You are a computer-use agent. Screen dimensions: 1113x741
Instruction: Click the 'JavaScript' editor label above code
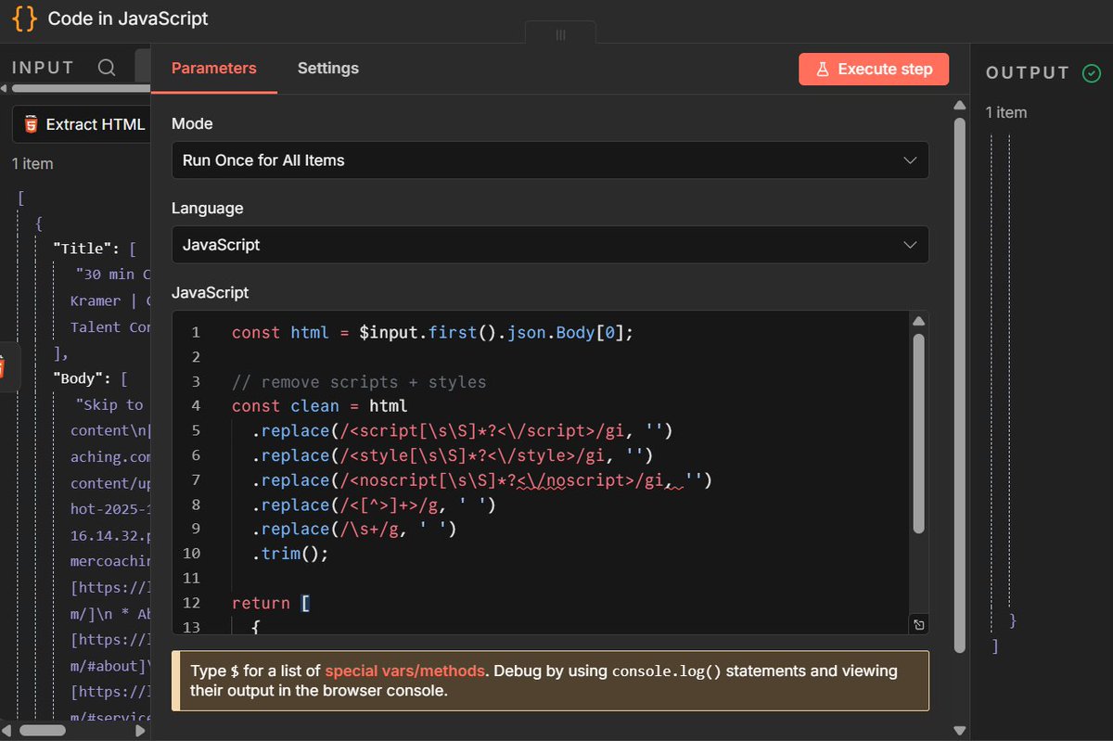point(211,292)
